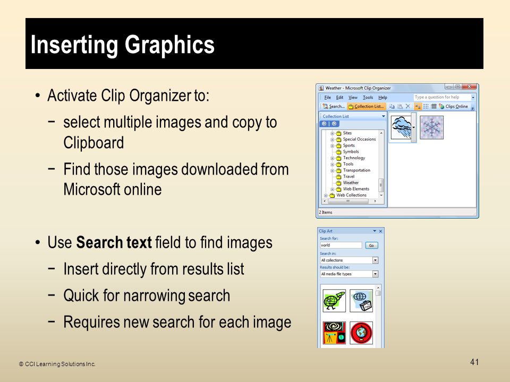Viewport: 510px width, 382px height.
Task: Open Clips Online from the toolbar
Action: [x=453, y=106]
